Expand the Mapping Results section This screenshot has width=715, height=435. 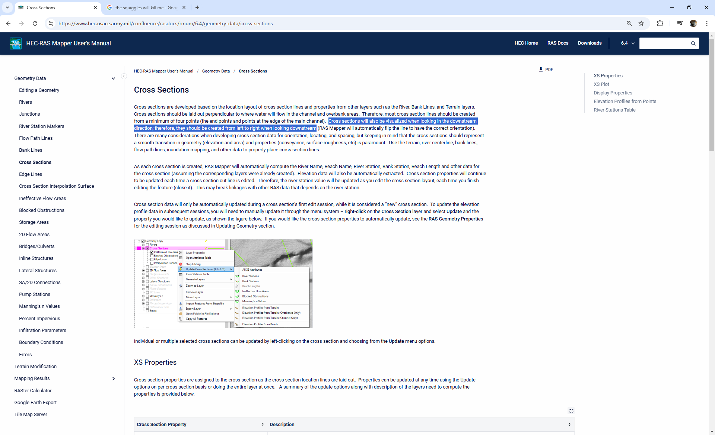(x=113, y=378)
